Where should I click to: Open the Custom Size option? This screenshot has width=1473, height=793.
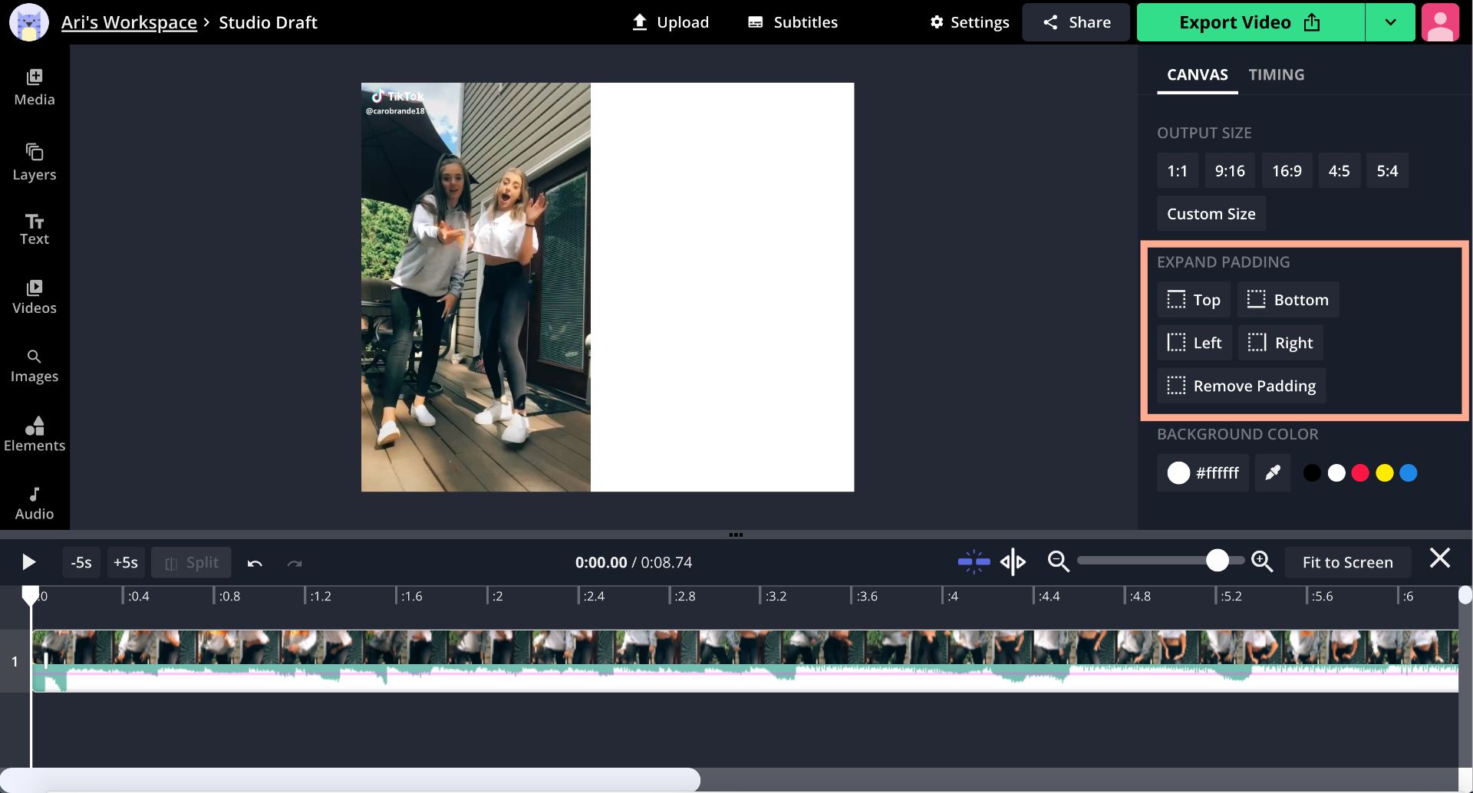tap(1210, 213)
